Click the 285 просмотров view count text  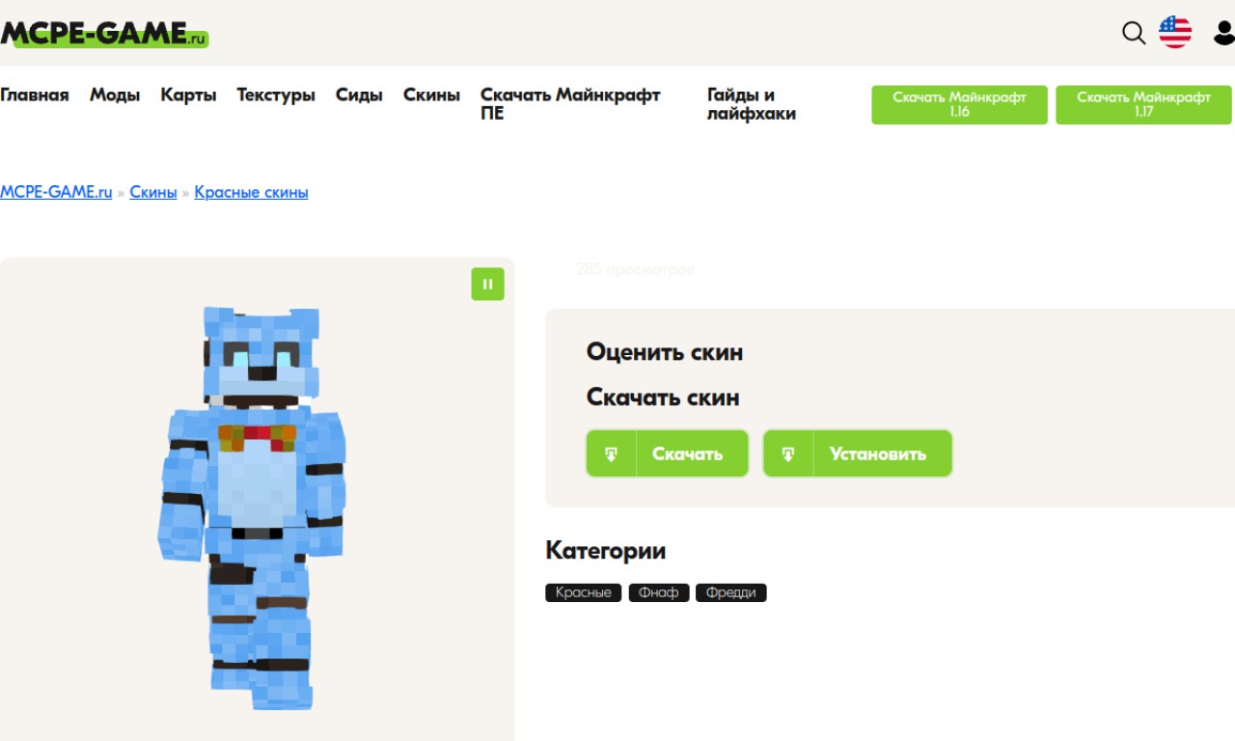point(635,269)
